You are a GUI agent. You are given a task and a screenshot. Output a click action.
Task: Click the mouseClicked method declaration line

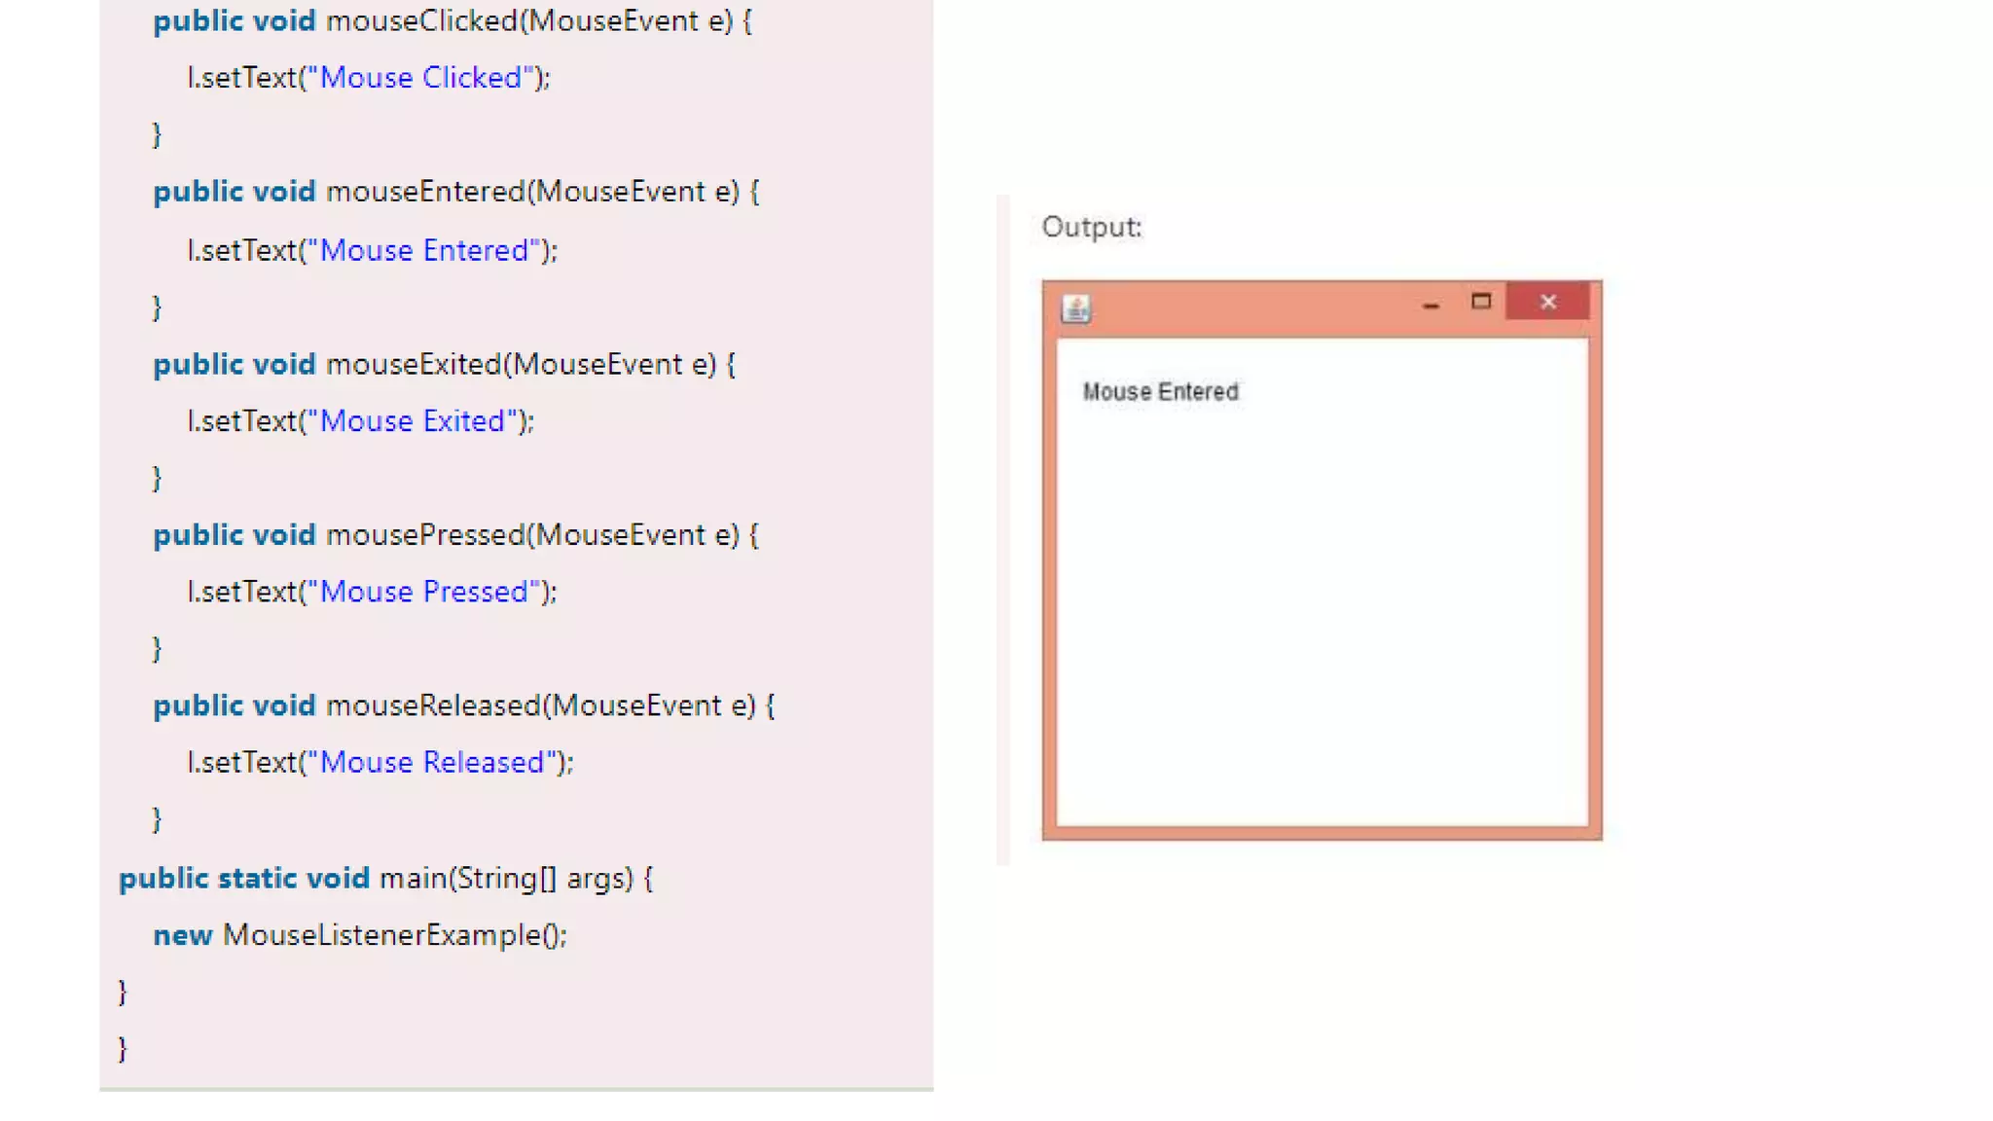(x=453, y=21)
